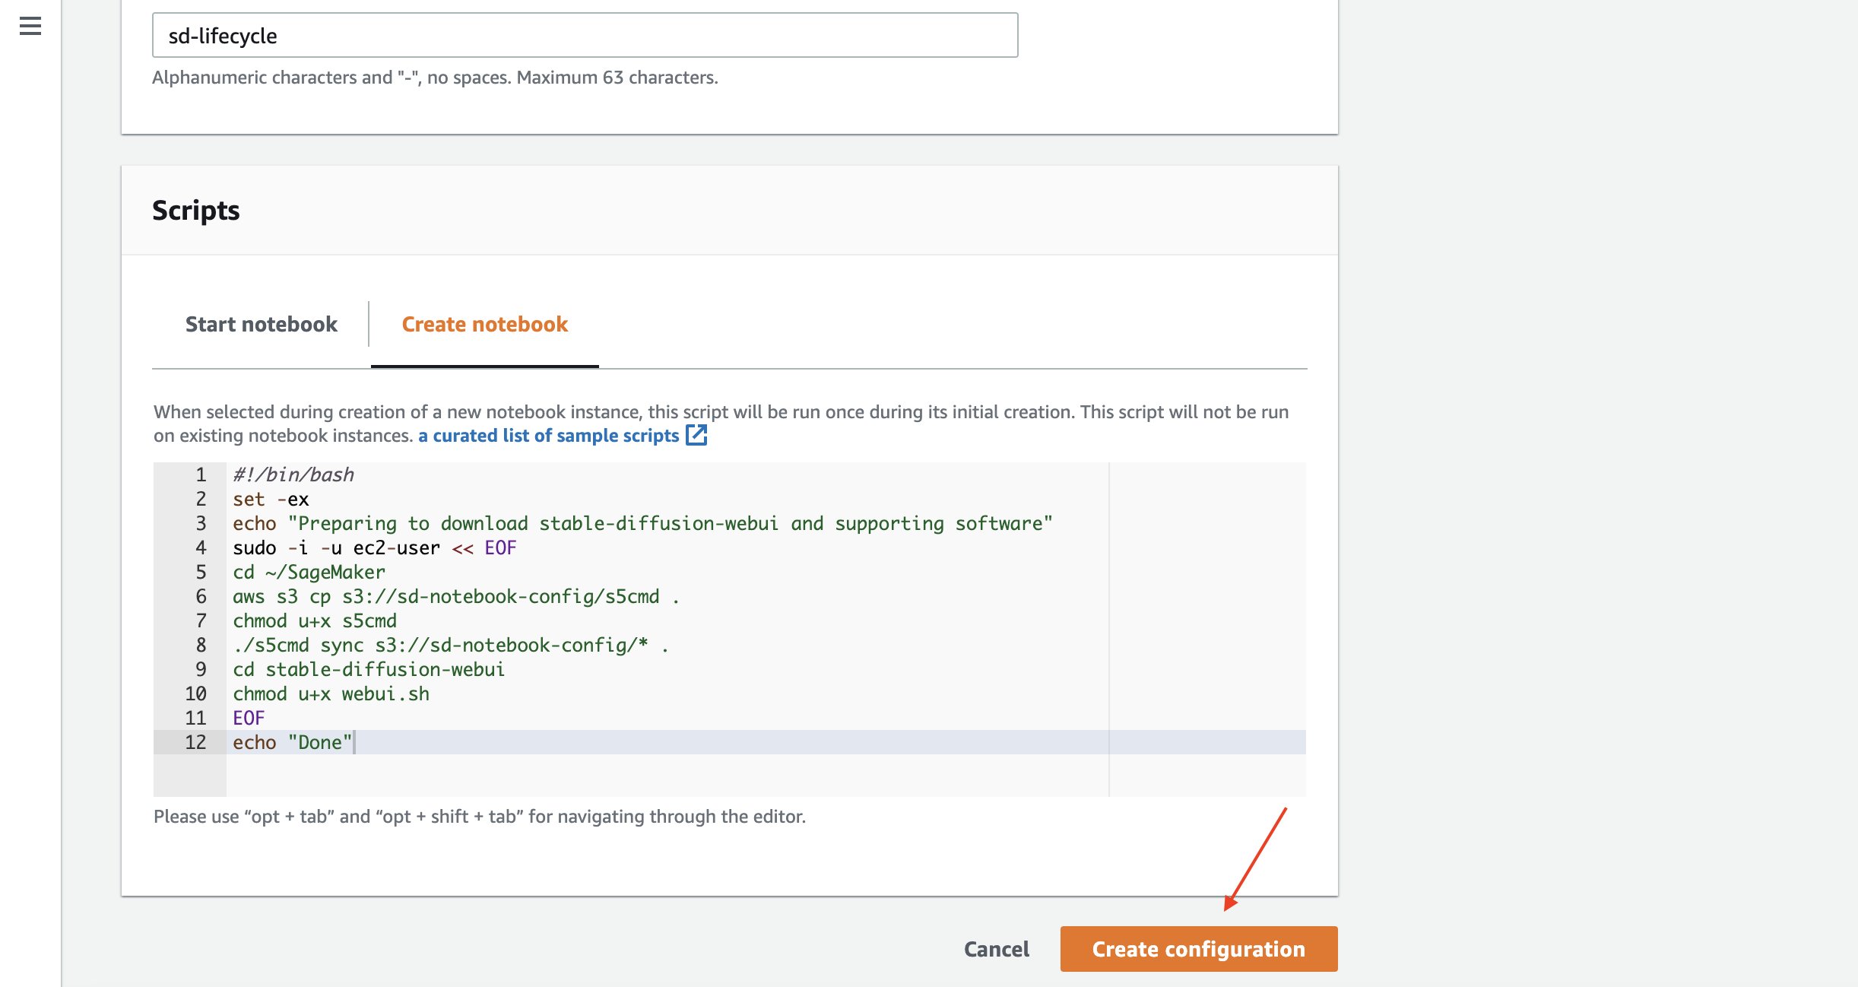1858x987 pixels.
Task: Place cursor on the EOF line
Action: (x=249, y=717)
